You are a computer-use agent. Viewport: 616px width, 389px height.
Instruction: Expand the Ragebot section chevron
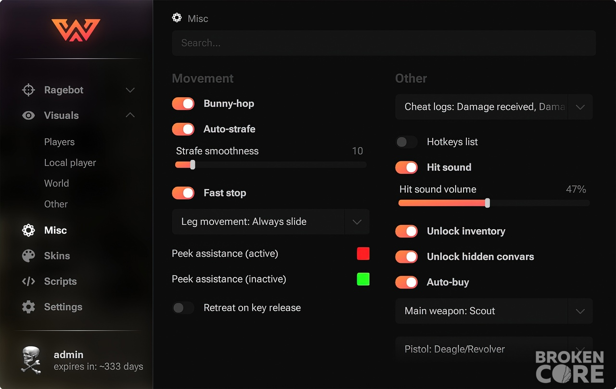pos(130,90)
